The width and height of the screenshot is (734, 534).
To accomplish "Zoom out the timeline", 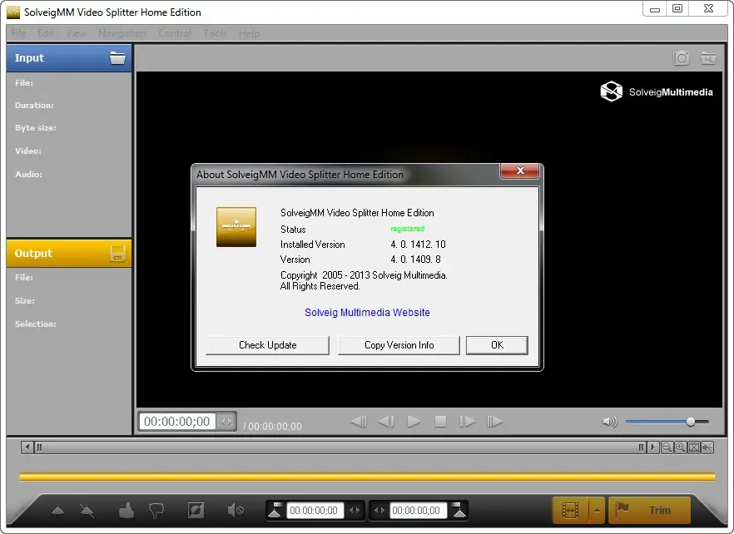I will coord(667,447).
